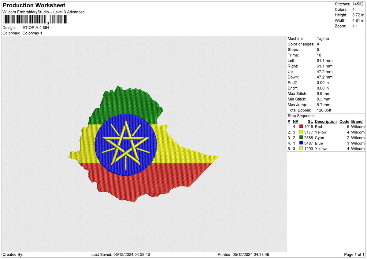
Task: Click the 'Up:' label
Action: click(291, 71)
